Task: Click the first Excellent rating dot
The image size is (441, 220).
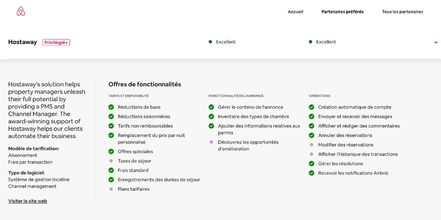Action: click(211, 42)
